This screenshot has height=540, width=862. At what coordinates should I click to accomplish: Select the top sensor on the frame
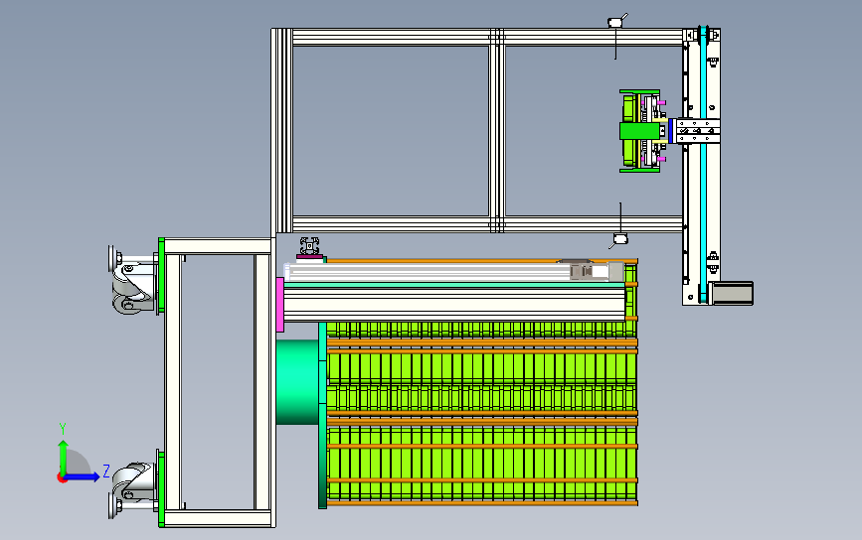click(x=615, y=22)
